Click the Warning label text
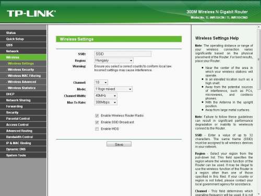 79,66
